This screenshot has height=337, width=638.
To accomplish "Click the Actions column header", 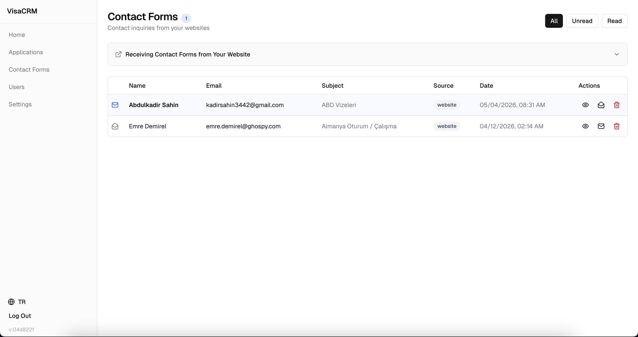I will (x=589, y=86).
